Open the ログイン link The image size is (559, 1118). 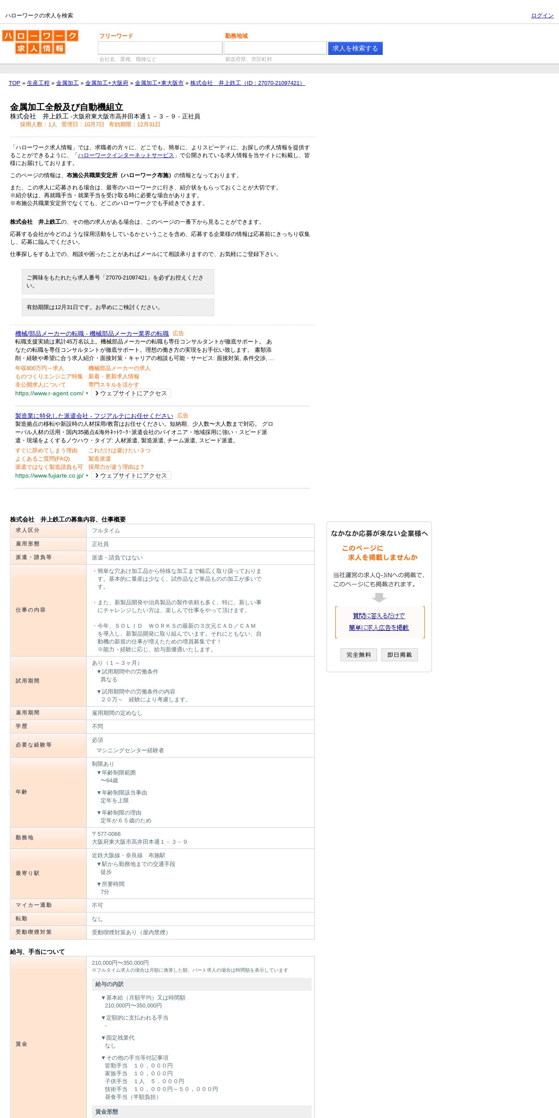pyautogui.click(x=542, y=16)
